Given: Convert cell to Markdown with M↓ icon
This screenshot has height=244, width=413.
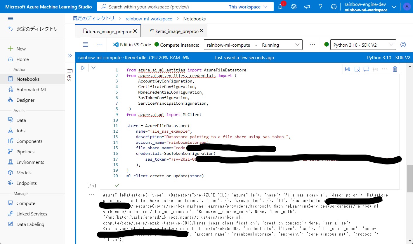Looking at the screenshot, I should 348,69.
